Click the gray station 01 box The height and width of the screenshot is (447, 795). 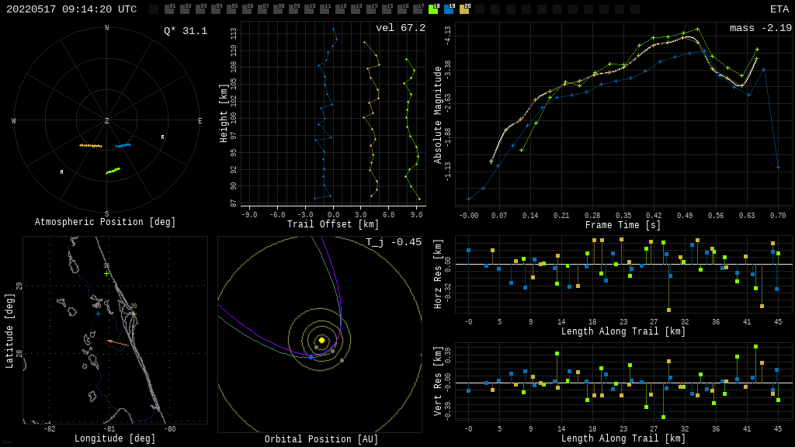point(169,10)
